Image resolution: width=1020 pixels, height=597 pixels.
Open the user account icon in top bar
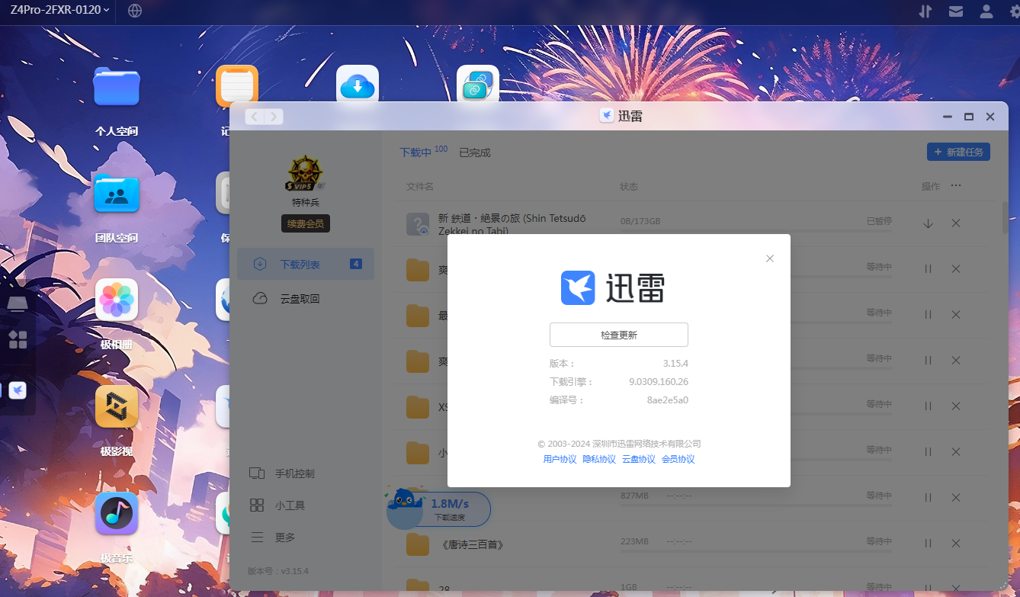tap(985, 11)
